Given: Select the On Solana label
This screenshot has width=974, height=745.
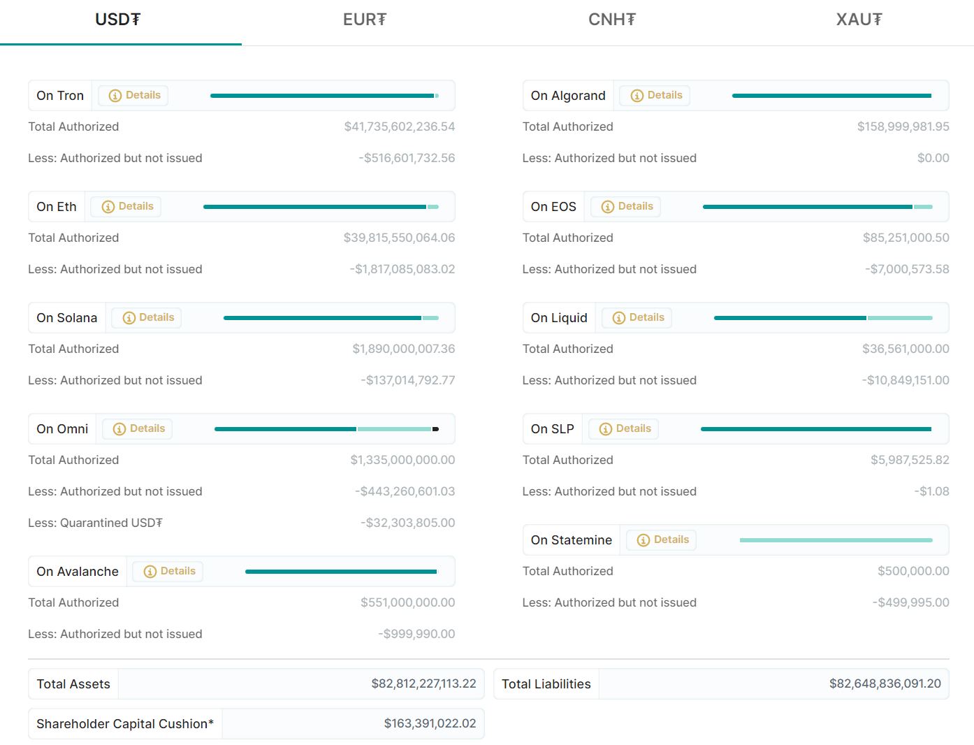Looking at the screenshot, I should tap(67, 318).
